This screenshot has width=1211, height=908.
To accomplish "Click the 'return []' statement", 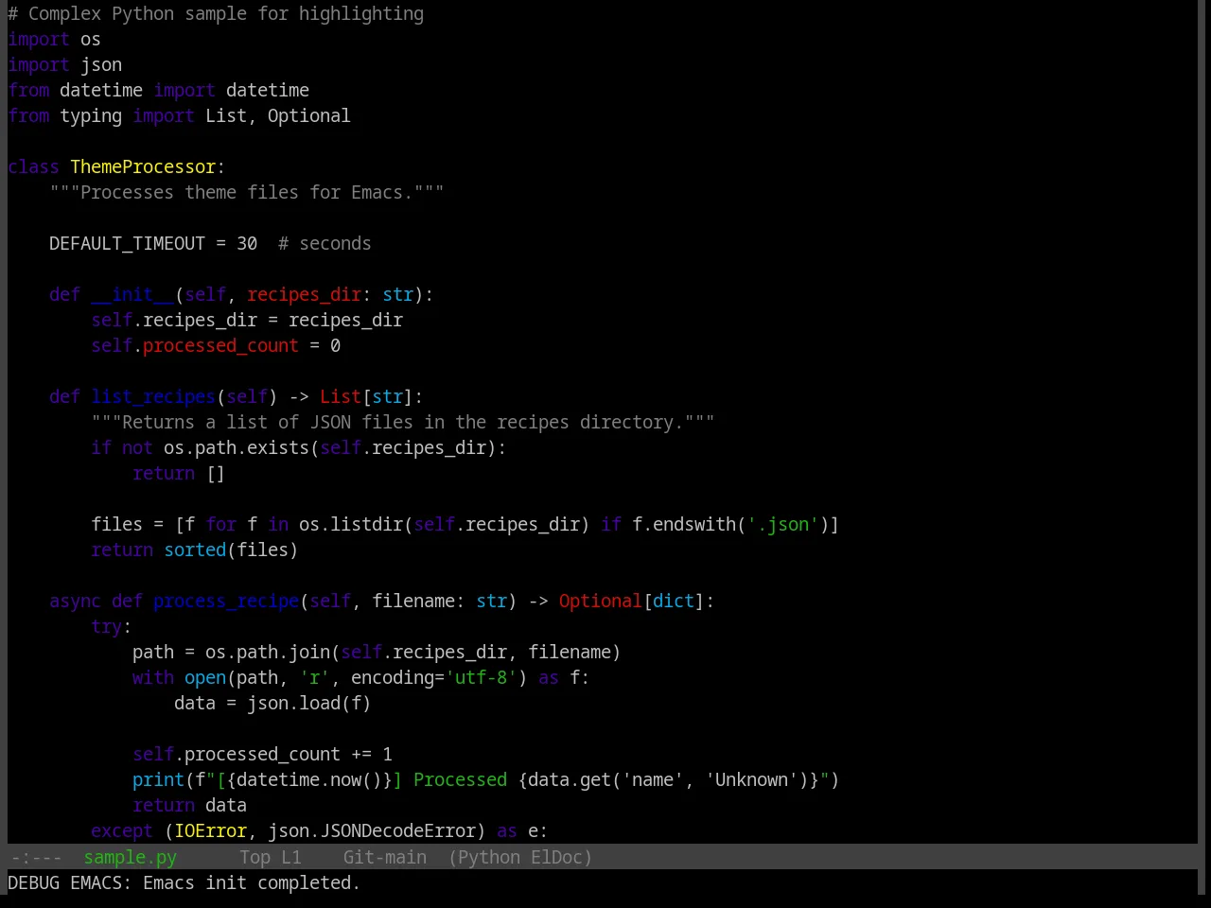I will click(179, 474).
